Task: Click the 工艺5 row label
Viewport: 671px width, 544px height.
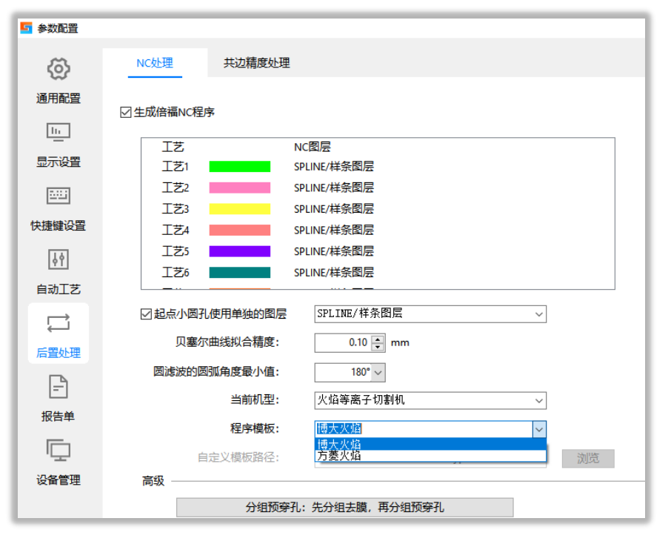Action: pyautogui.click(x=176, y=251)
